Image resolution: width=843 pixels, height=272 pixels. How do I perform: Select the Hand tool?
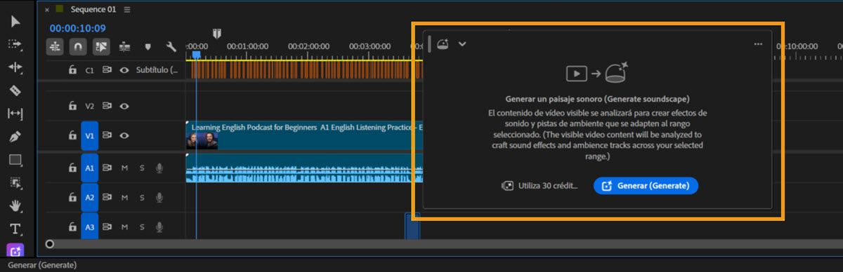[x=15, y=206]
